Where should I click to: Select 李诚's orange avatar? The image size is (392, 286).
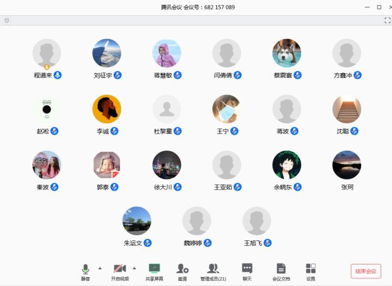107,109
